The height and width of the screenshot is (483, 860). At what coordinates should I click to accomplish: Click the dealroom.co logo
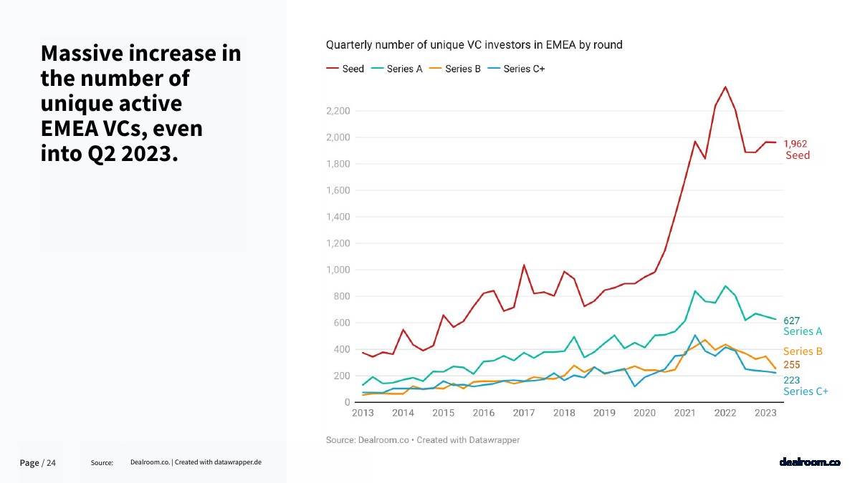(809, 462)
